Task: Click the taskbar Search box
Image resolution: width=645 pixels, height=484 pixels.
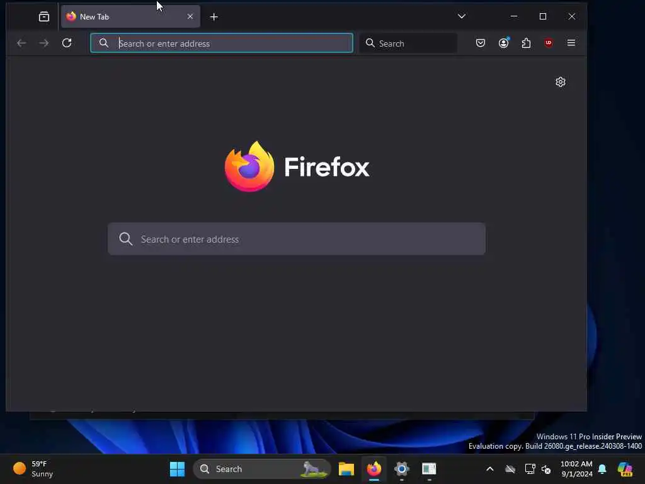Action: pyautogui.click(x=262, y=469)
